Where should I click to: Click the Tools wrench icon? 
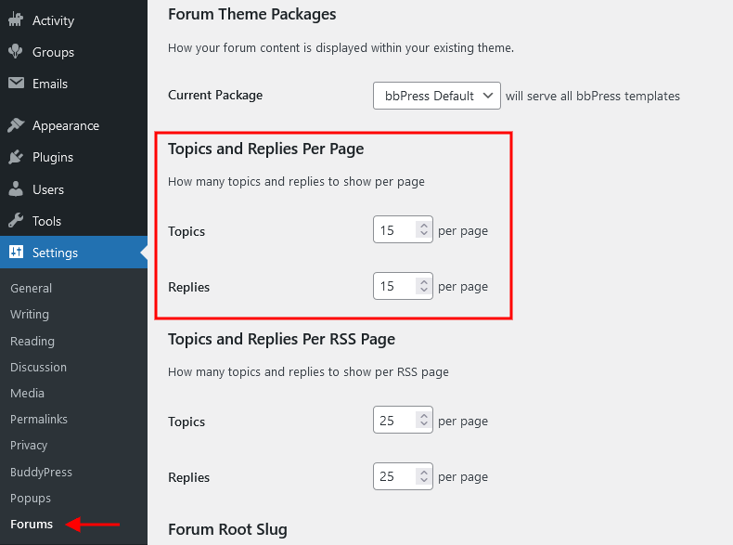tap(16, 220)
